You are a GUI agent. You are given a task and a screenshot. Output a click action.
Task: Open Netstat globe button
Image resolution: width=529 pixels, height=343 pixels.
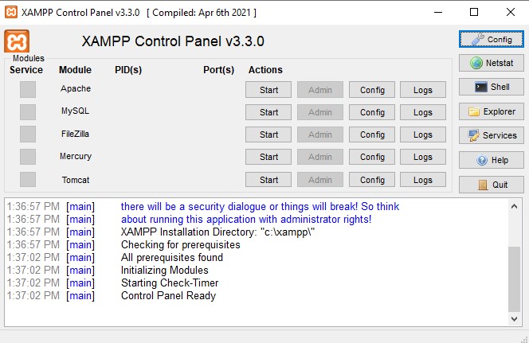(x=490, y=63)
